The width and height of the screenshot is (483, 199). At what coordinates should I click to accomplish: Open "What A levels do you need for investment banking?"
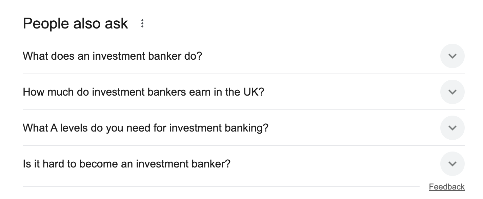145,128
